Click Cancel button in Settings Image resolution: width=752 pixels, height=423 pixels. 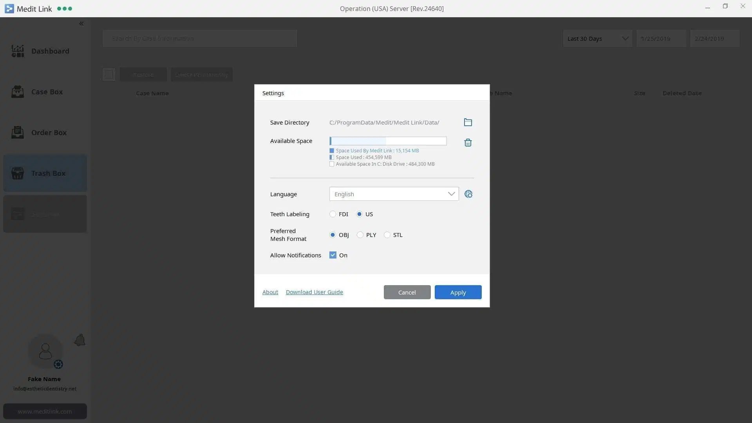[x=407, y=292]
